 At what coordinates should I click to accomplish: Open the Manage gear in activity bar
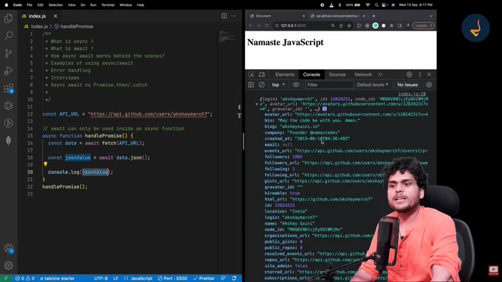click(8, 265)
